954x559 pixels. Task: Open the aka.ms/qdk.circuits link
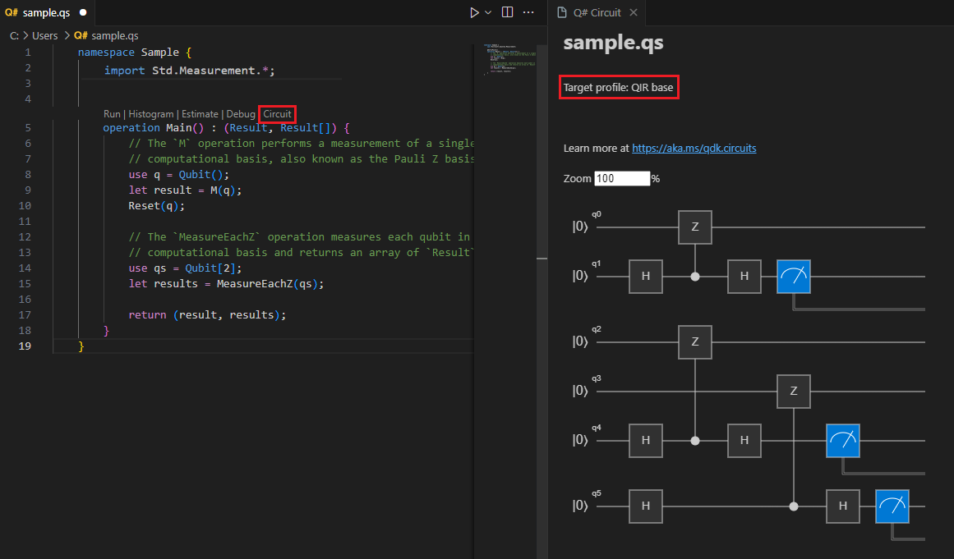tap(694, 149)
